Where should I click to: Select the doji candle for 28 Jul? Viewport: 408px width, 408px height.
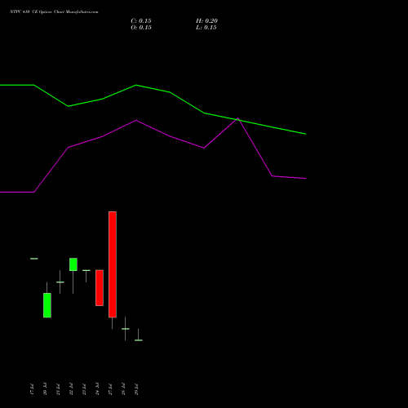[126, 329]
